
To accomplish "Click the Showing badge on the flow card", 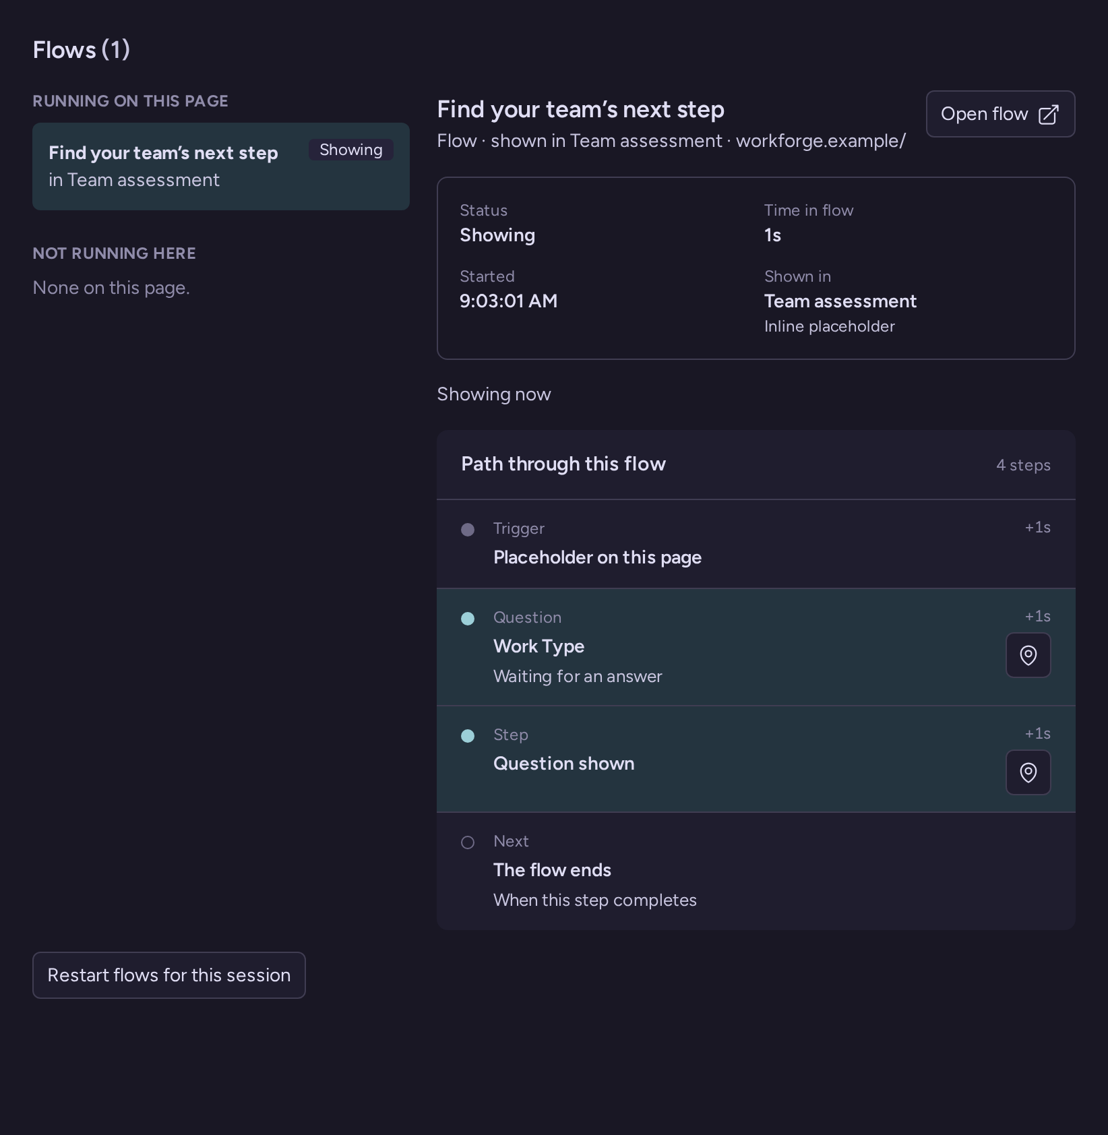I will click(x=351, y=150).
